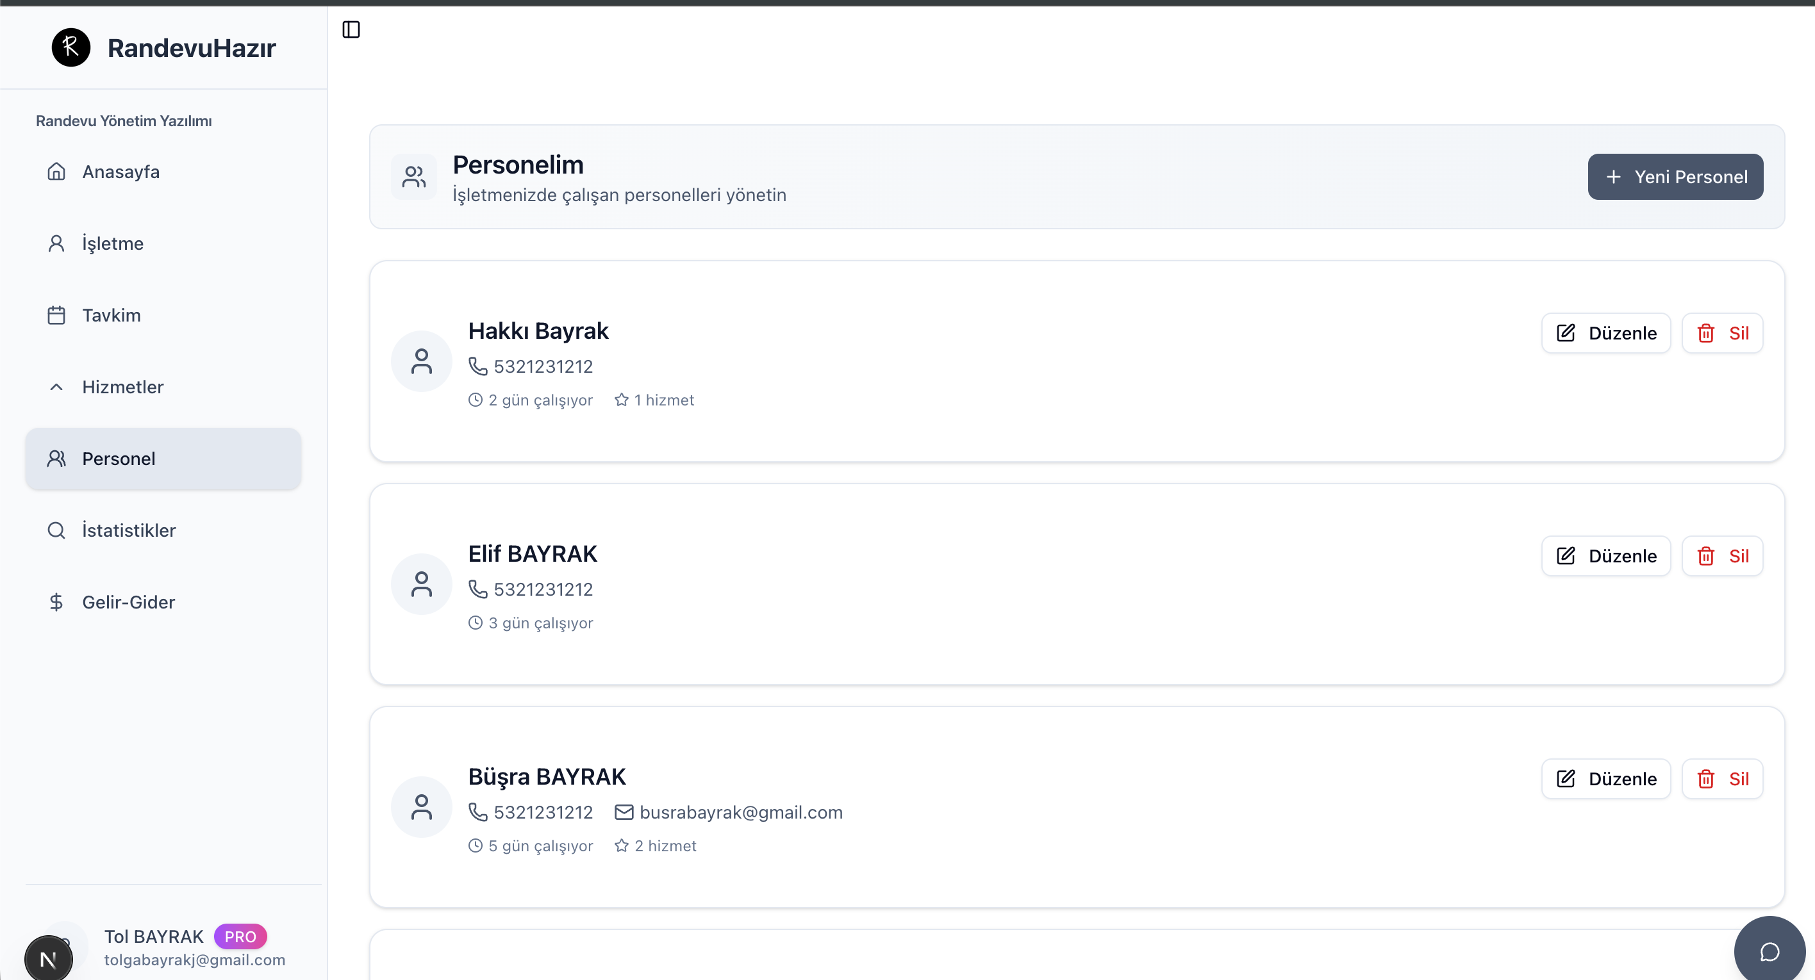The image size is (1815, 980).
Task: Click Büşra's email address busrabayrak@gmail.com
Action: tap(740, 812)
